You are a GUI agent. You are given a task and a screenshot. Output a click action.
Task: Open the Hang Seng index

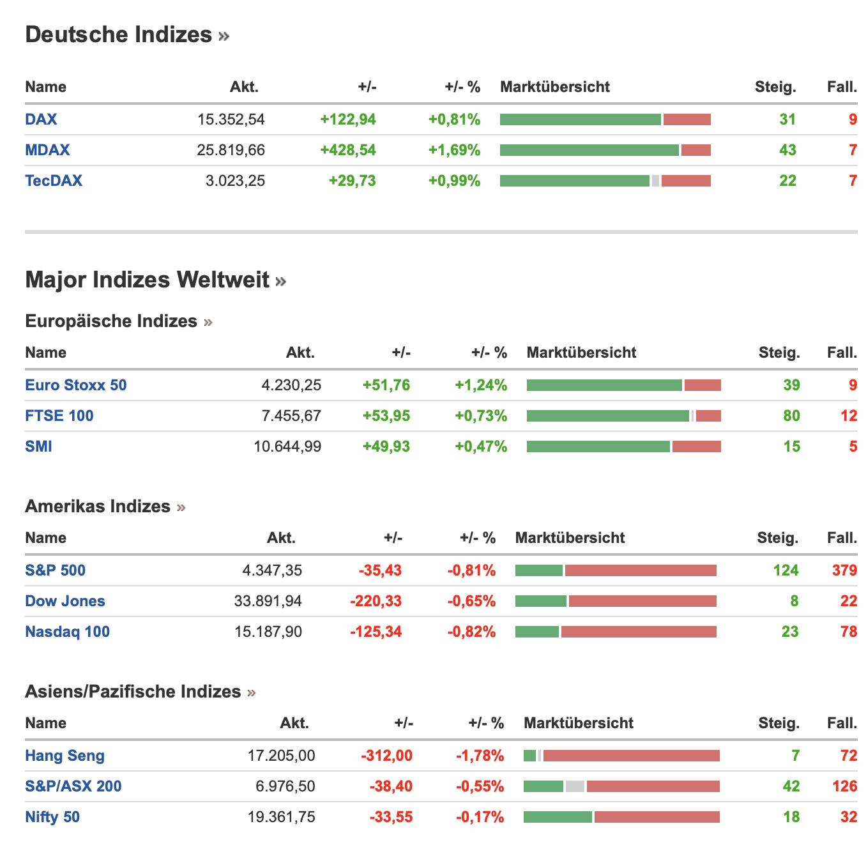[65, 756]
